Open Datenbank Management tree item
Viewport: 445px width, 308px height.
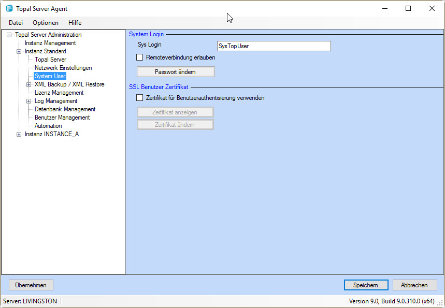(x=65, y=109)
